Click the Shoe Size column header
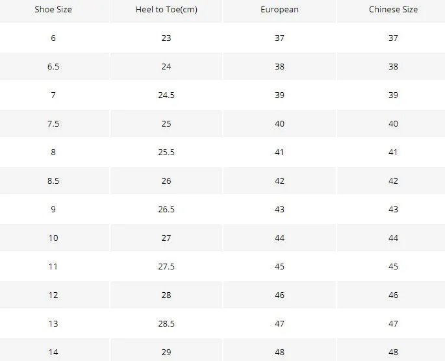 tap(53, 10)
